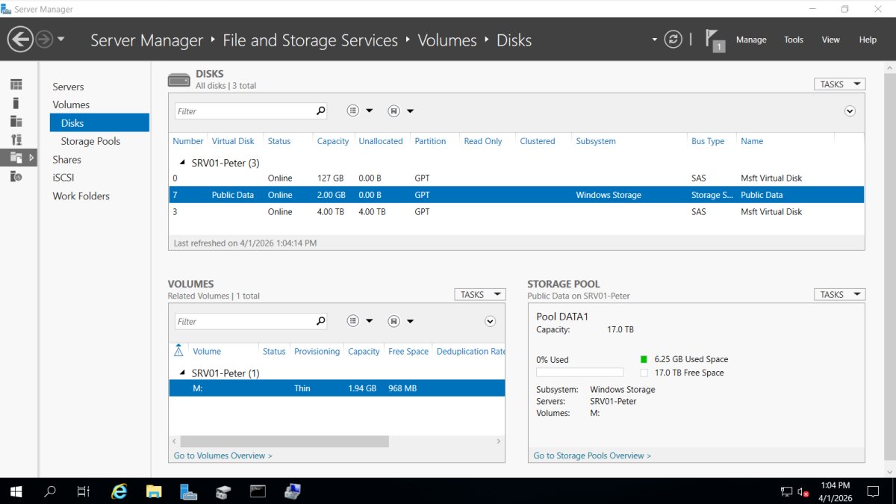Open File Explorer from the taskbar
This screenshot has height=504, width=896.
coord(153,491)
